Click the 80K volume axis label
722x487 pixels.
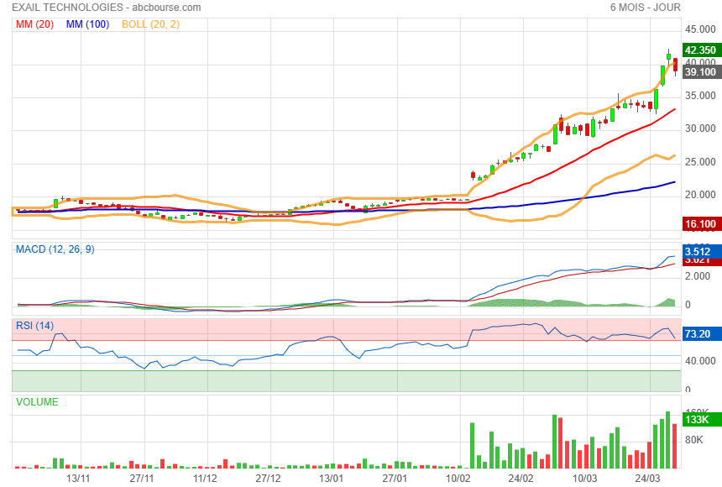[694, 440]
